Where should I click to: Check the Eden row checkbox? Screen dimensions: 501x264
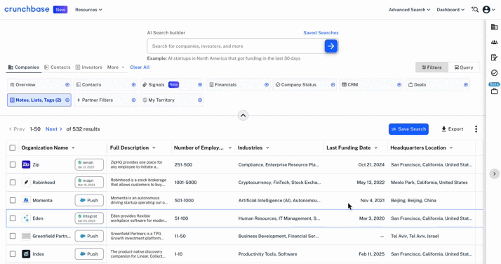point(13,218)
